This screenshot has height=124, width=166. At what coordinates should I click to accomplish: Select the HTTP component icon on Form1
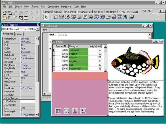pos(75,111)
